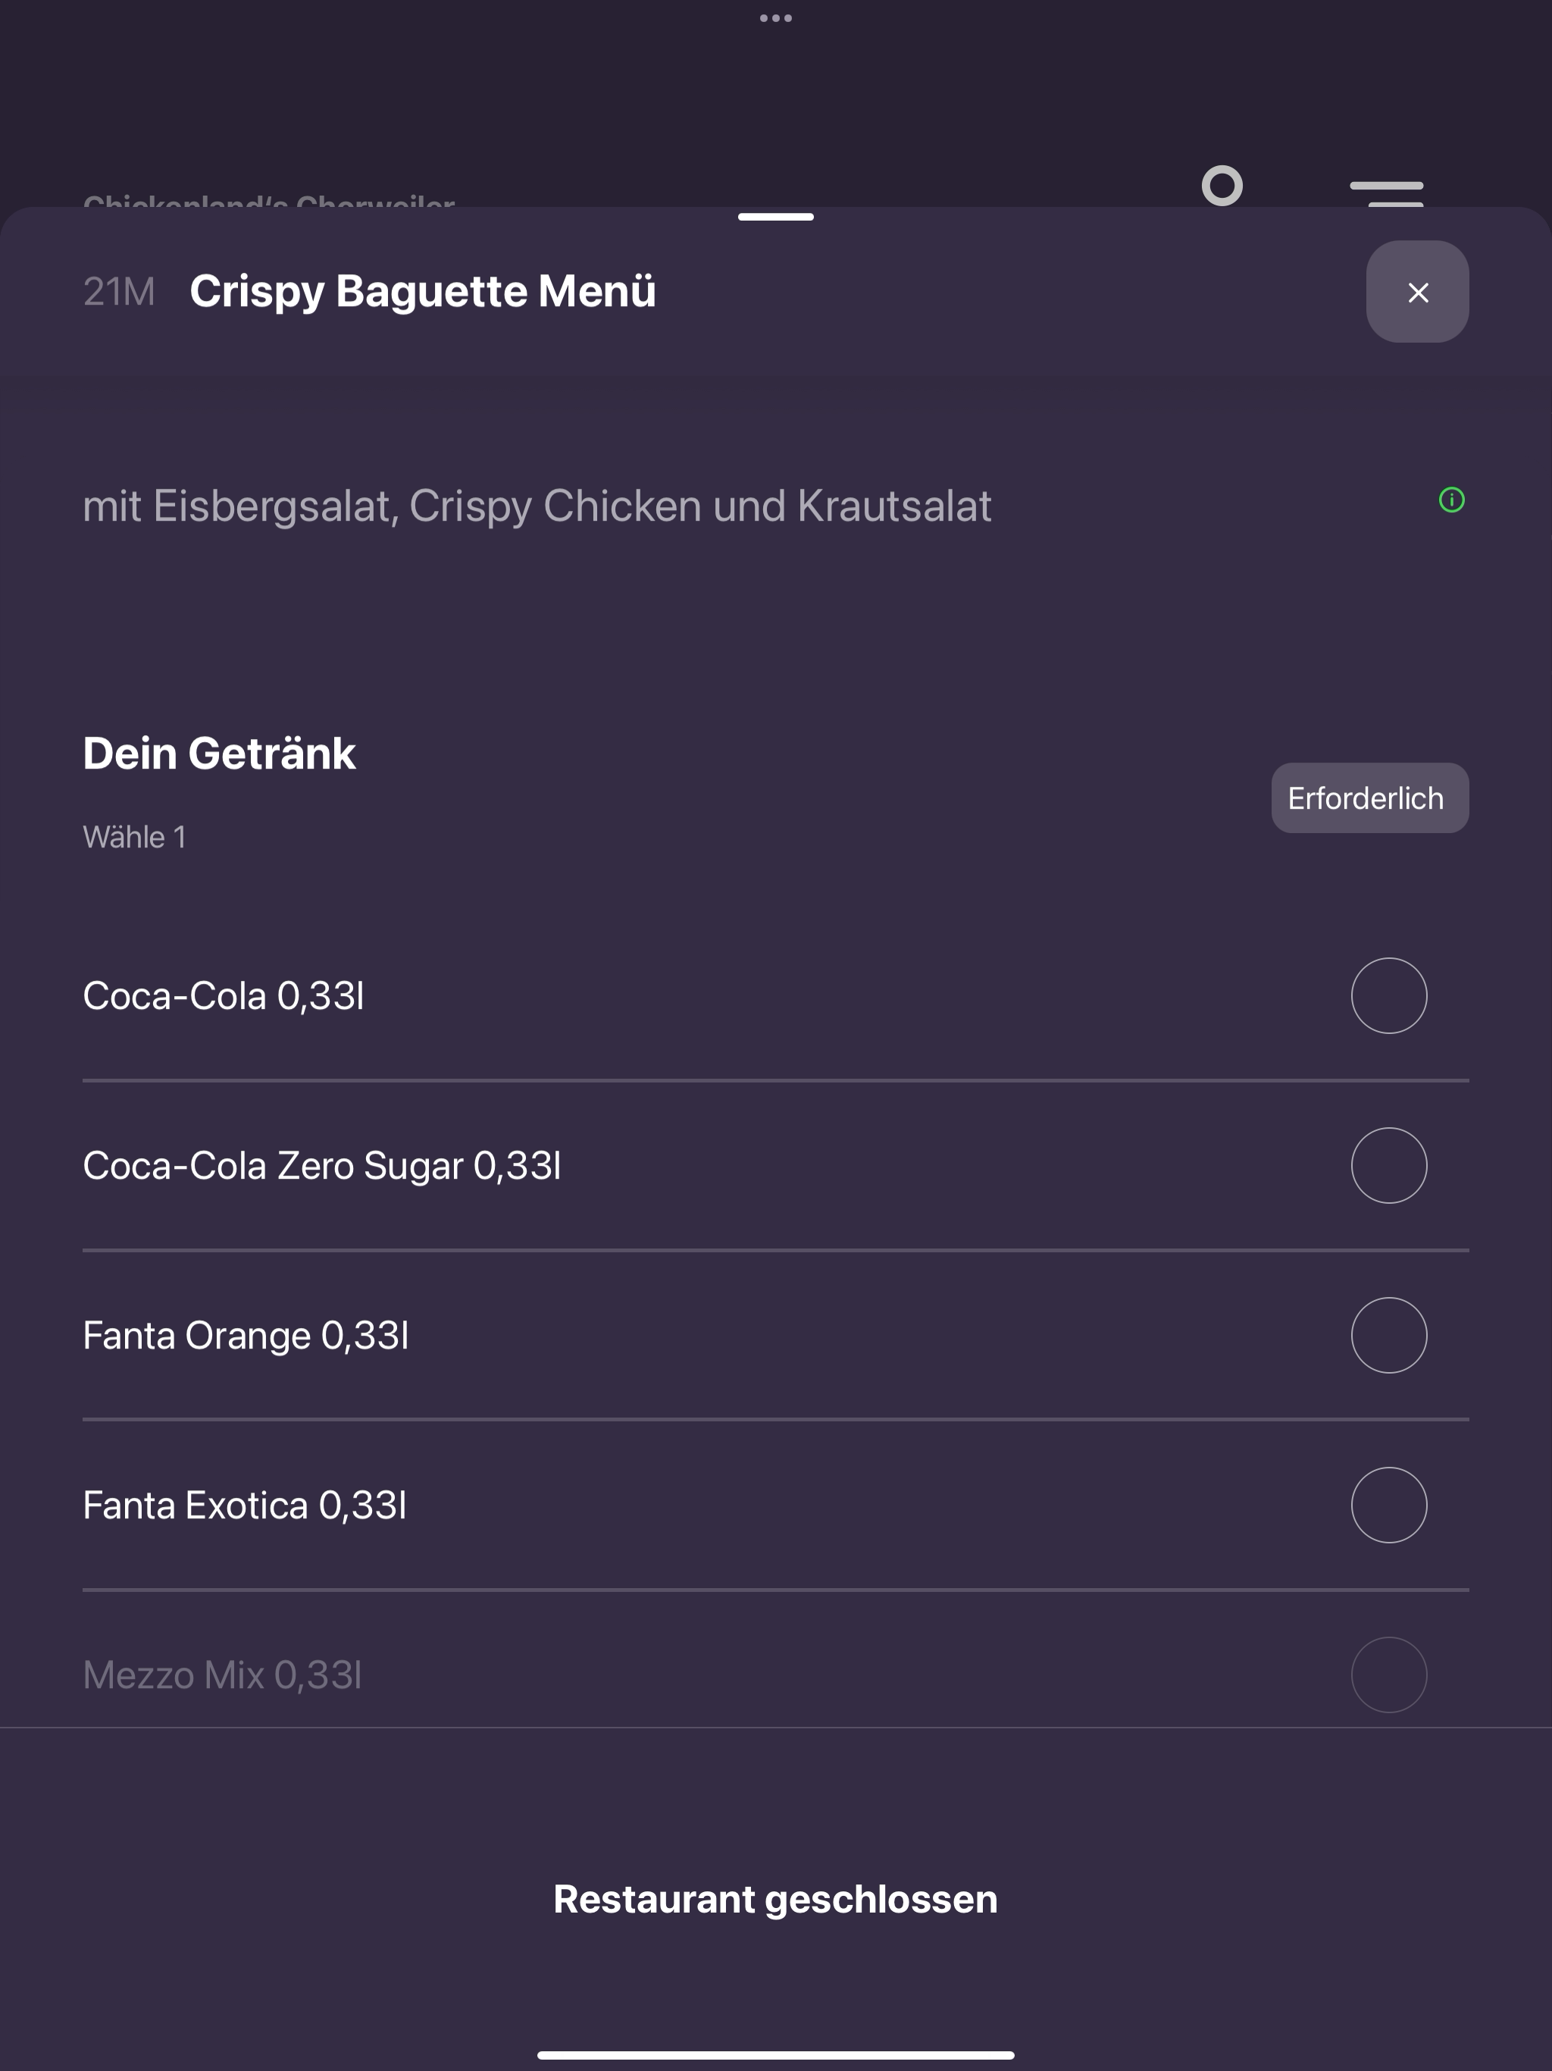The image size is (1552, 2071).
Task: Open the green product info icon
Action: click(1451, 500)
